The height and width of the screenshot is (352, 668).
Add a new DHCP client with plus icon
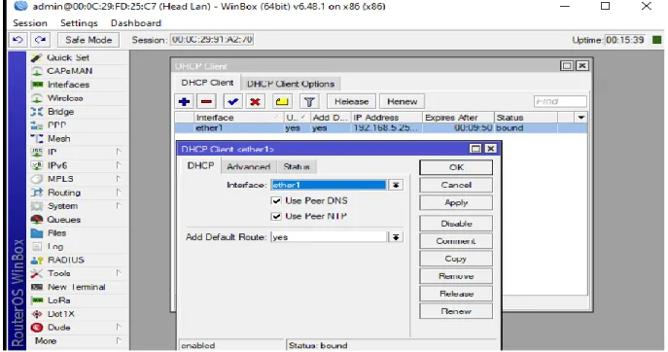point(184,102)
